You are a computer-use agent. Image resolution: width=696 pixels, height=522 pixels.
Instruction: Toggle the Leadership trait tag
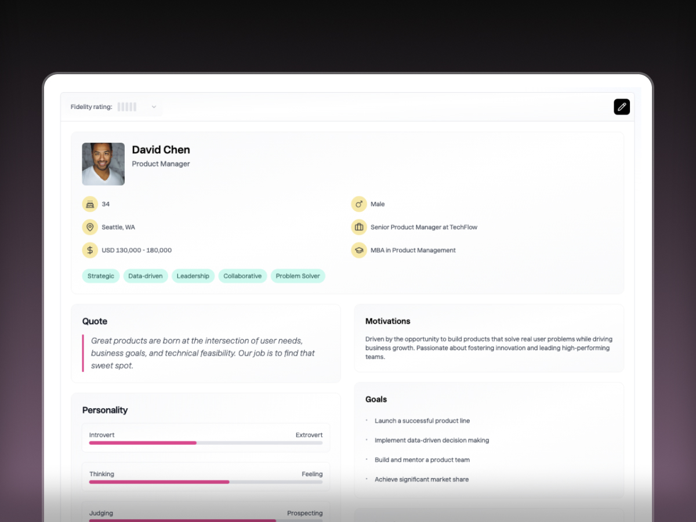[x=193, y=276]
